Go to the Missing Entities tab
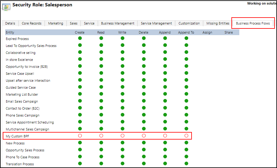Screen dimensions: 277x168 (x=218, y=23)
